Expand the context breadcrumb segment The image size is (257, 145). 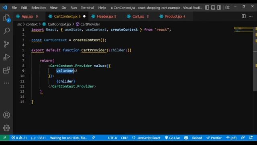pos(32,24)
